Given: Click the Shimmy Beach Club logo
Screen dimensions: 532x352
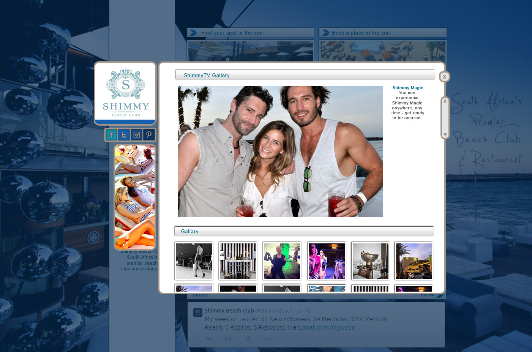Looking at the screenshot, I should coord(126,93).
